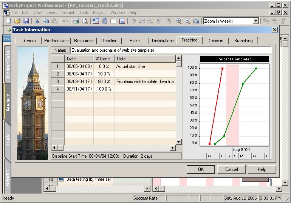Screen dimensions: 291x203
Task: Open the Format menu
Action: (x=68, y=12)
